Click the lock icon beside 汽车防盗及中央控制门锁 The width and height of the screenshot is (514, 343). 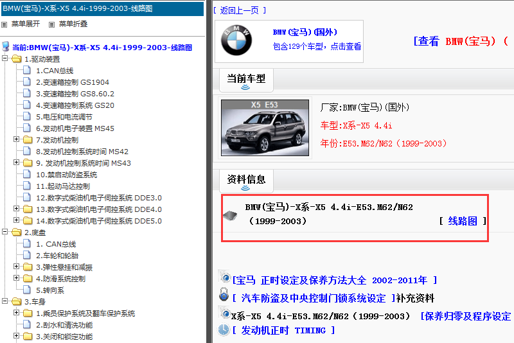point(224,294)
